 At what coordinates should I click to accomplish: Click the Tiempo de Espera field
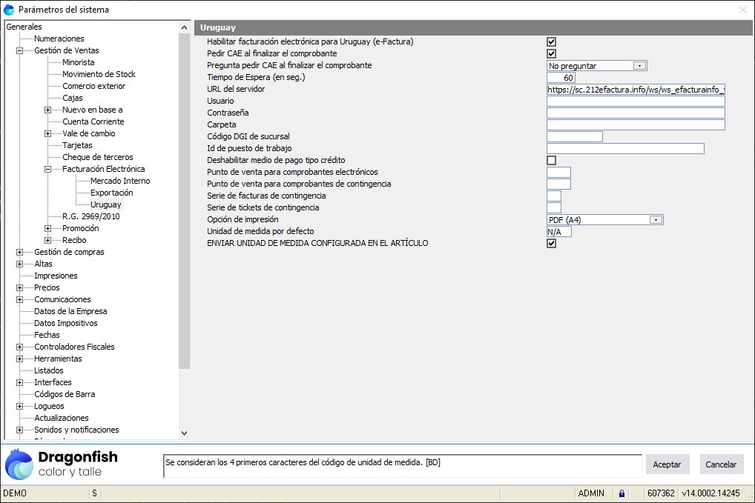coord(561,78)
